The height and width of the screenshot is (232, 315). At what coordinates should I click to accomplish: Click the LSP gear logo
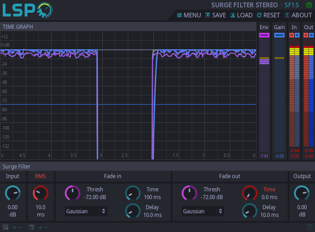click(27, 10)
